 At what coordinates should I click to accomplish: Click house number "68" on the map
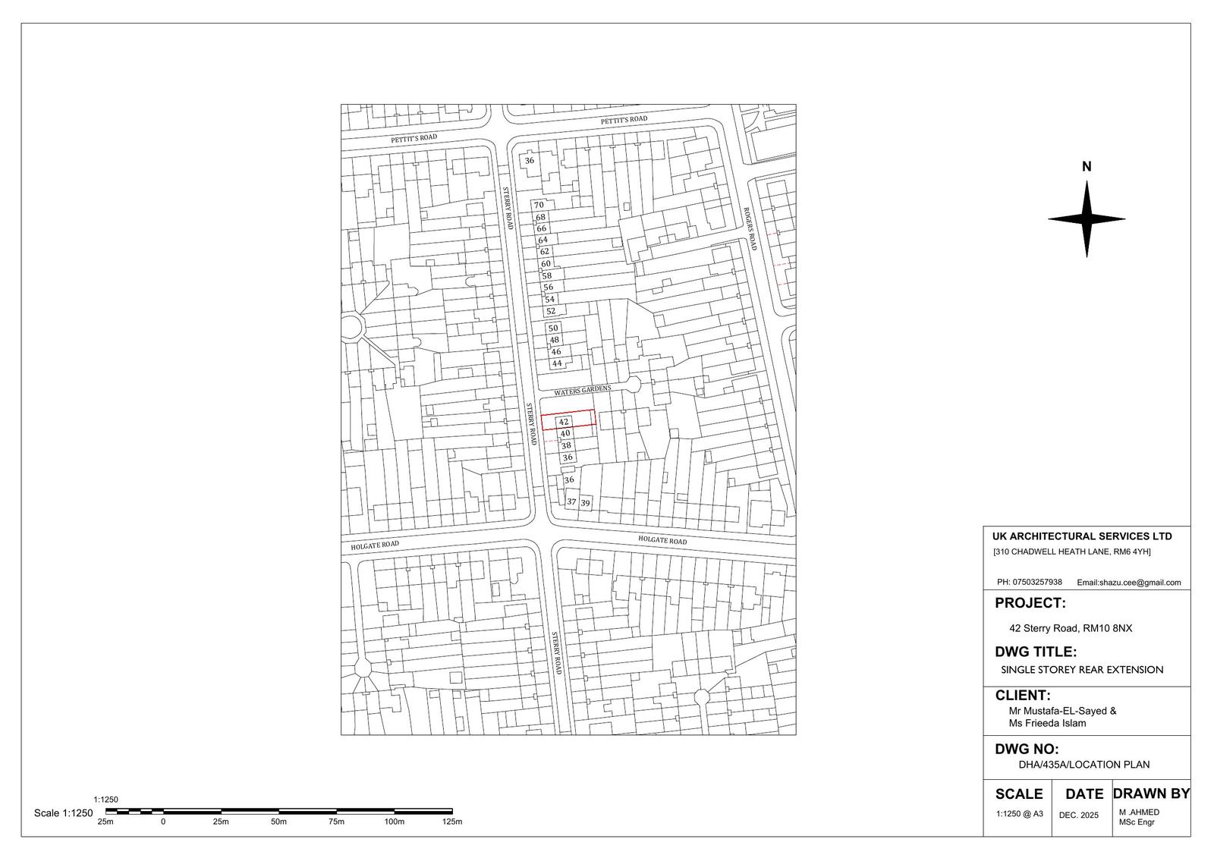coord(540,217)
